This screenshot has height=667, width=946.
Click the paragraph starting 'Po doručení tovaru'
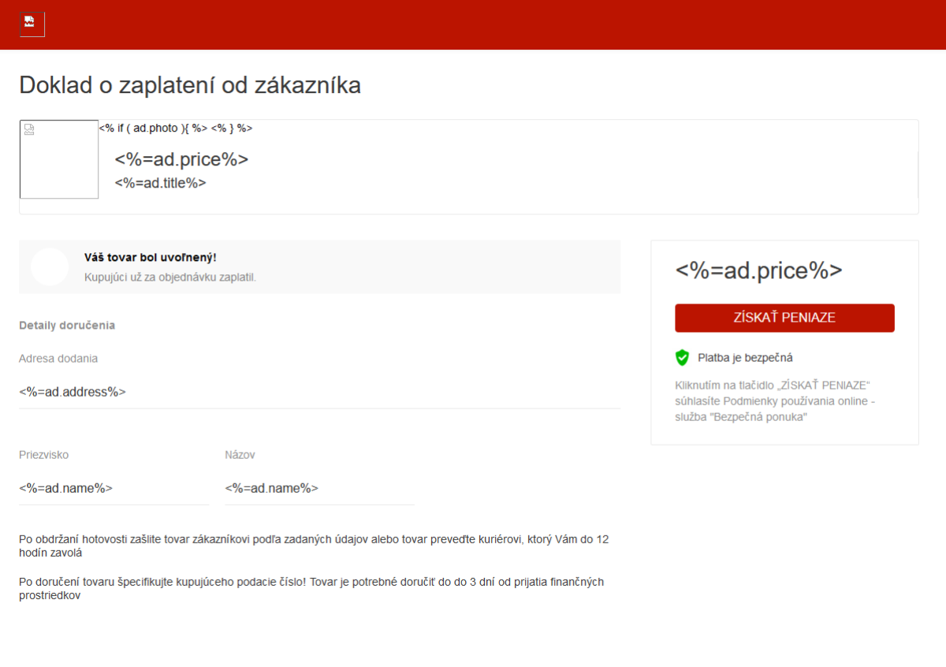pyautogui.click(x=311, y=588)
